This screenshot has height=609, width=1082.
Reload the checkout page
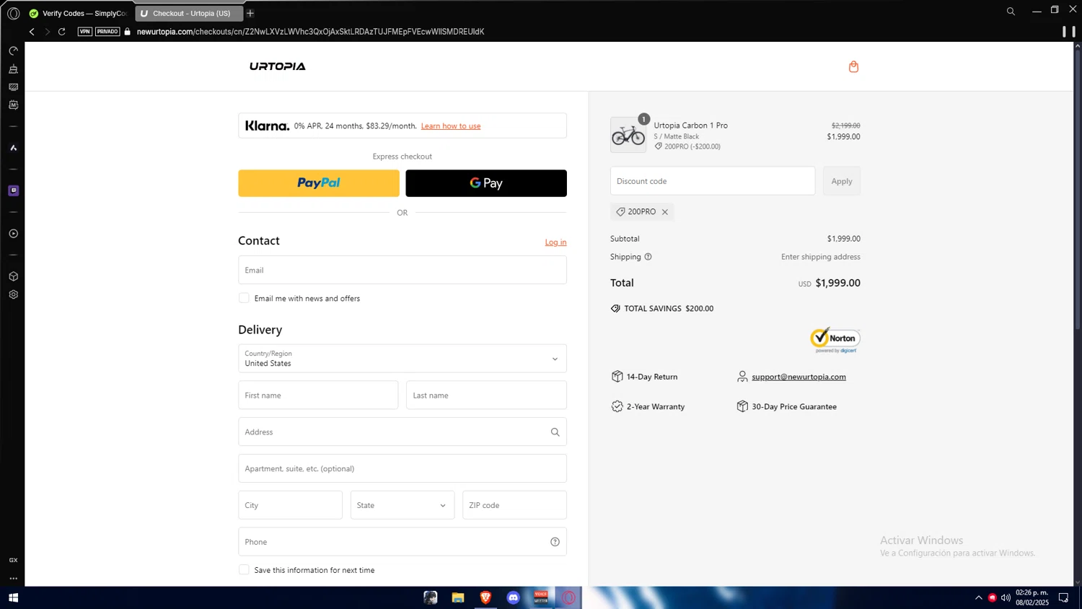click(x=62, y=32)
